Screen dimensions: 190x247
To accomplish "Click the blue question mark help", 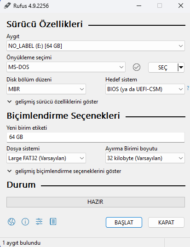I will click(188, 88).
